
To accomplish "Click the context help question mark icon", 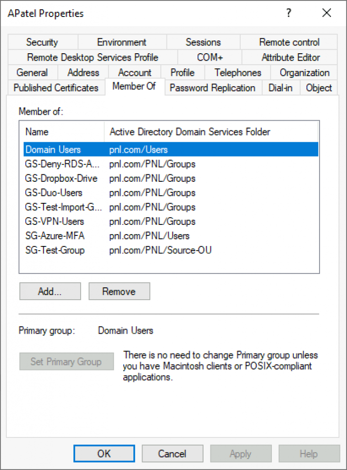I will [288, 13].
